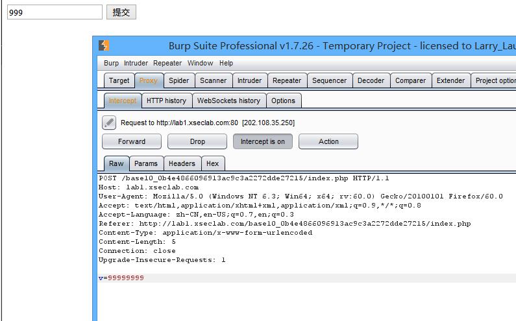Click the webpage input field containing 999
This screenshot has width=516, height=321.
(x=55, y=12)
